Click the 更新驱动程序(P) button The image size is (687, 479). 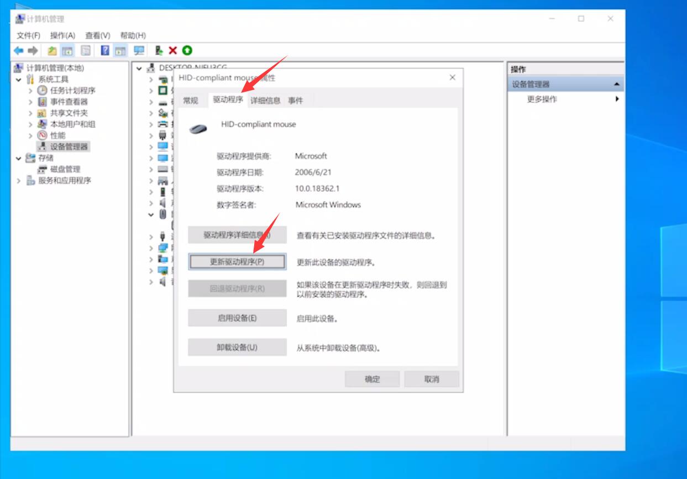coord(237,262)
